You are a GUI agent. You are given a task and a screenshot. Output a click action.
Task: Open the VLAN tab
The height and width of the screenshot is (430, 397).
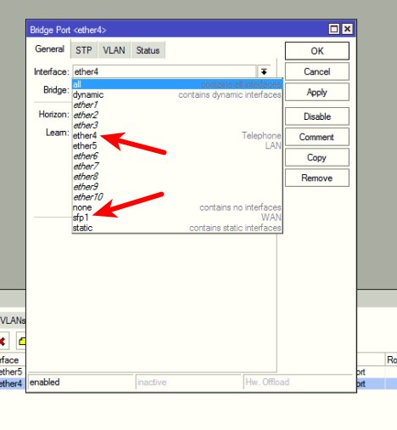[114, 50]
